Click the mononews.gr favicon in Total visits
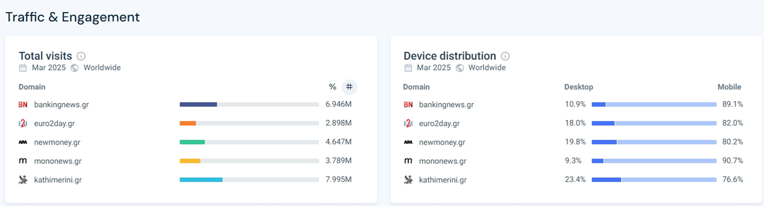The width and height of the screenshot is (765, 206). point(23,161)
